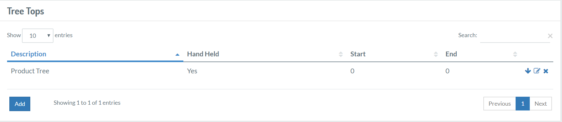Sort table by Description header

[28, 54]
